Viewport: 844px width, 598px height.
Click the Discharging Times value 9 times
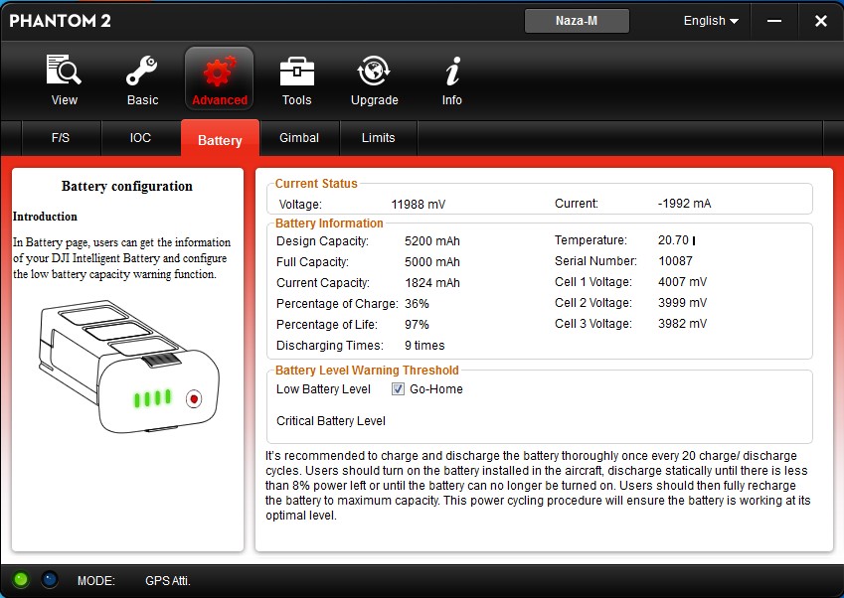(424, 346)
